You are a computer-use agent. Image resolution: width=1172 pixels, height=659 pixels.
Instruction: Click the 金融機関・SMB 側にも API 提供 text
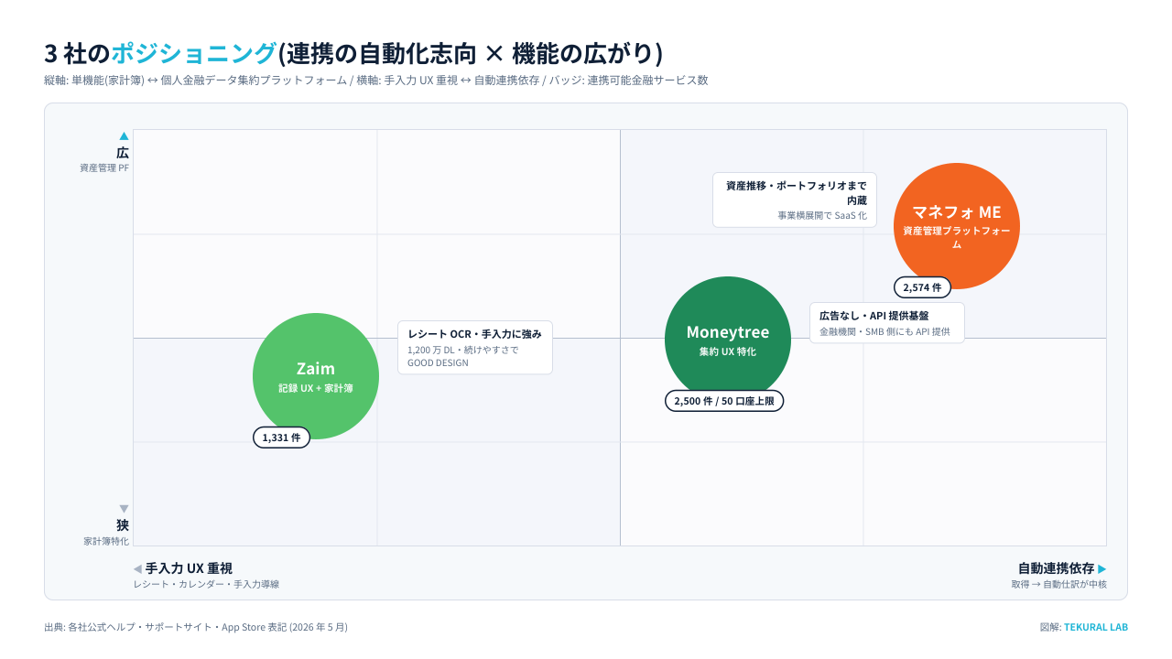884,331
